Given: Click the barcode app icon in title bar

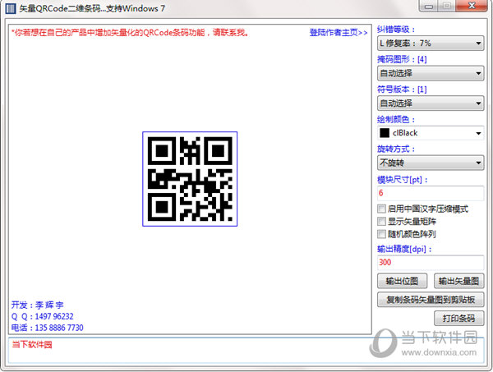Looking at the screenshot, I should coord(11,8).
